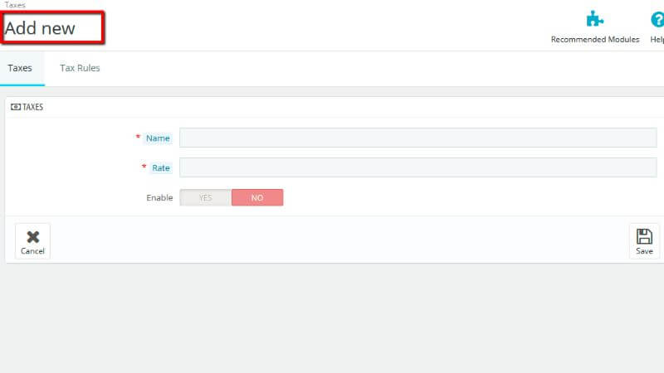
Task: Open Recommended Modules puzzle icon
Action: coord(595,19)
